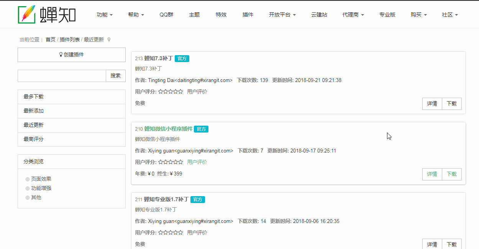Open the 特效 navigation item
Image resolution: width=479 pixels, height=249 pixels.
click(221, 15)
